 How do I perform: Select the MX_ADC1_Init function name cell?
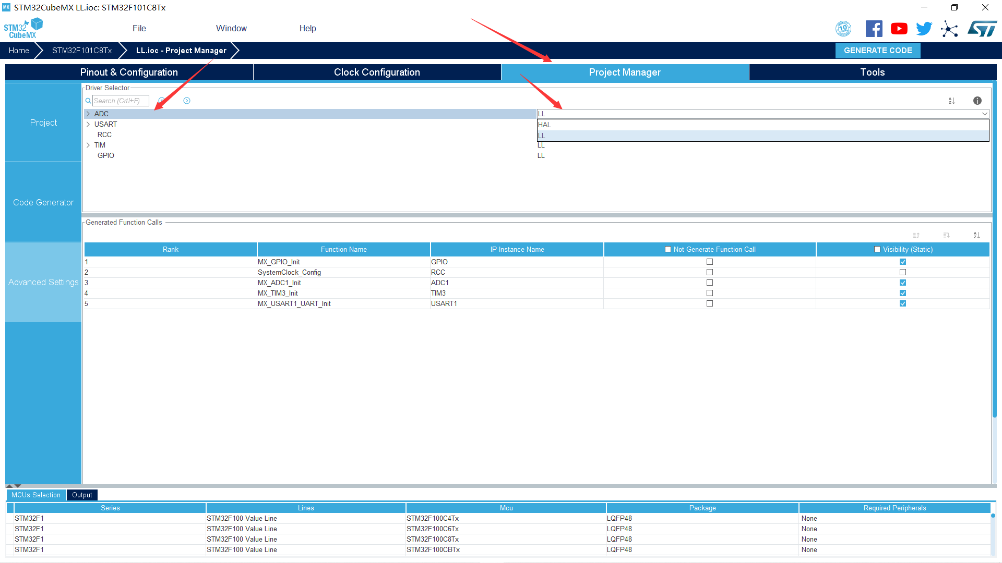pyautogui.click(x=343, y=283)
